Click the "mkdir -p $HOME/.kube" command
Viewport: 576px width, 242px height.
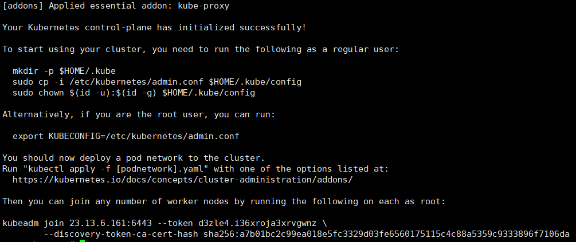(64, 71)
